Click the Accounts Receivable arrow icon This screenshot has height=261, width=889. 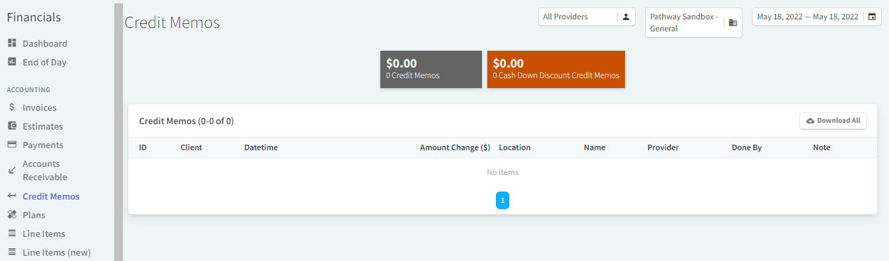coord(11,170)
